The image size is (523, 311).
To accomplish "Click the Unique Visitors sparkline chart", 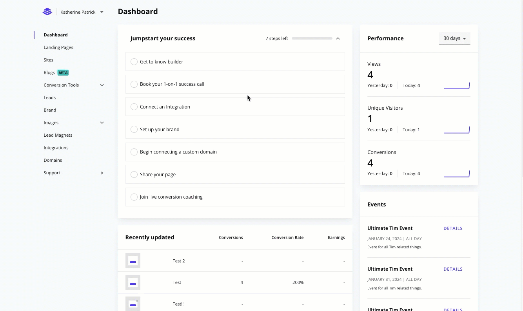I will point(457,130).
